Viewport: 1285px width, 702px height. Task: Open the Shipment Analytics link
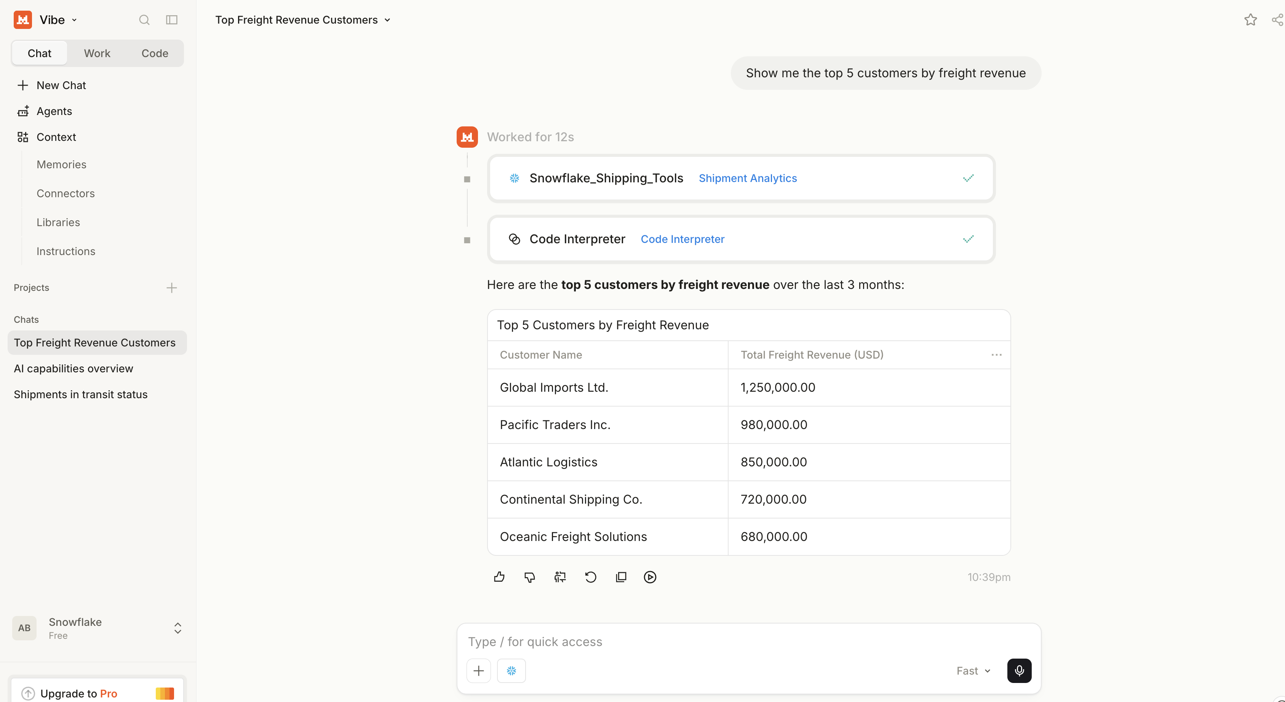[747, 179]
